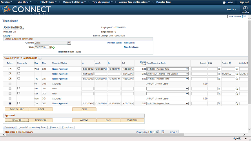Screen dimensions: 251x141
Task: Click the vertical scrollbar thumb
Action: click(249, 62)
